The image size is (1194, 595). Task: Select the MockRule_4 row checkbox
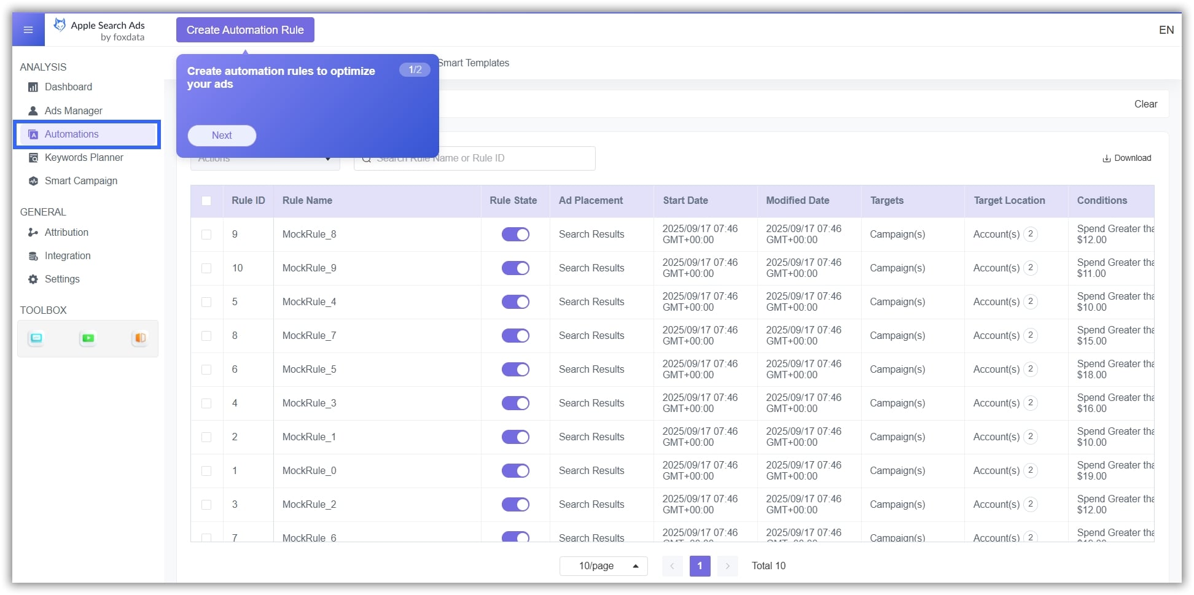[x=206, y=302]
